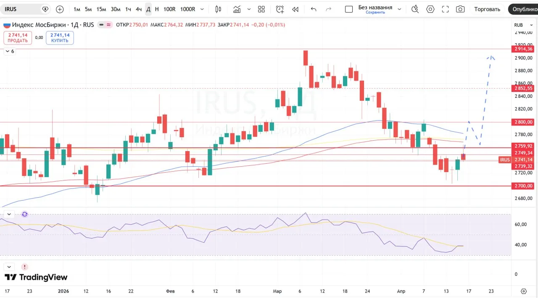Viewport: 538px width, 298px height.
Task: Open the TradingView logo link
Action: point(36,277)
